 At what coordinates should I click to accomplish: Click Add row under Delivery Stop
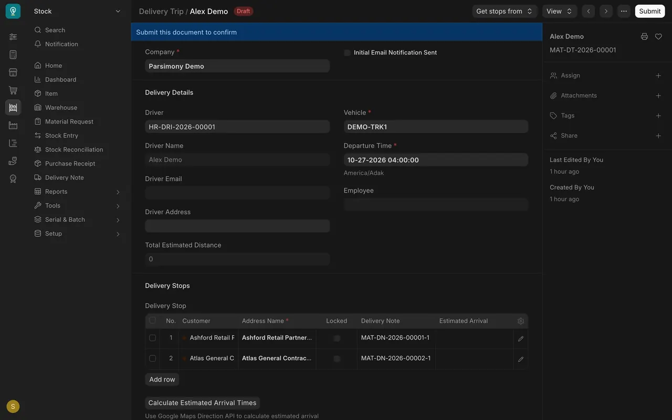click(162, 379)
